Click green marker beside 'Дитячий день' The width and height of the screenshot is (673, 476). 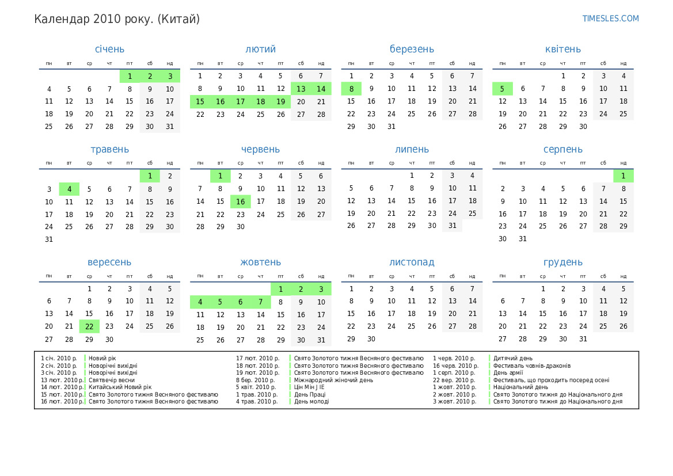click(489, 358)
